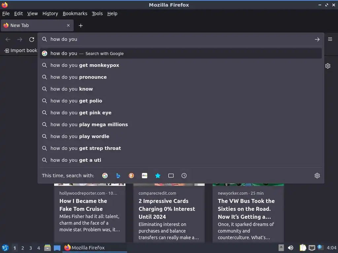Open the volume control in system tray
This screenshot has height=253, width=338.
[x=290, y=248]
